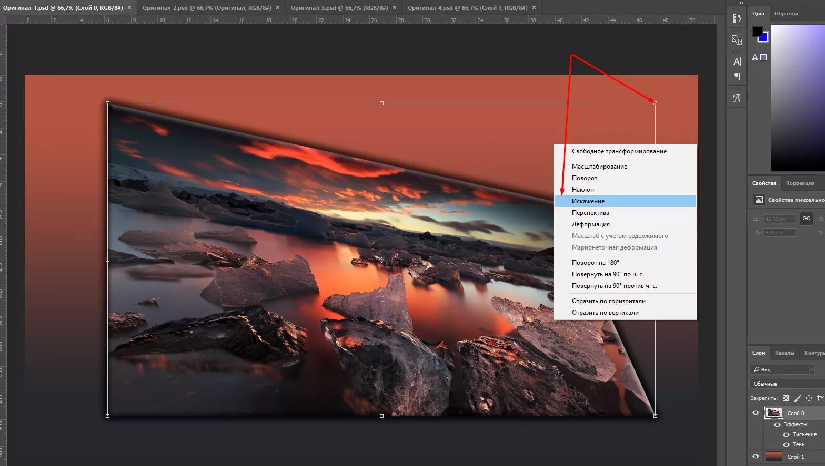Select the Слой 0 layer thumbnail

click(x=773, y=413)
